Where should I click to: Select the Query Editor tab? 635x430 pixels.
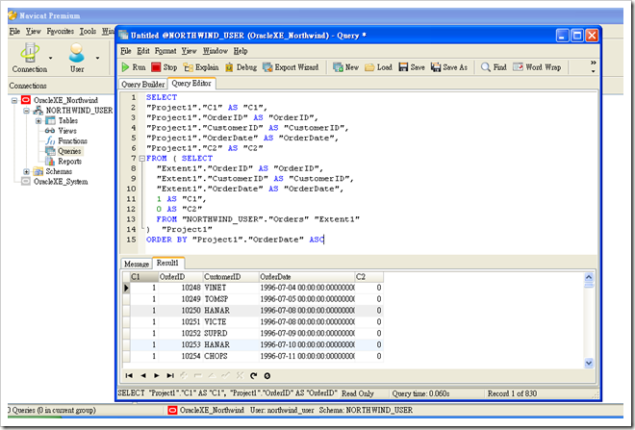coord(191,84)
